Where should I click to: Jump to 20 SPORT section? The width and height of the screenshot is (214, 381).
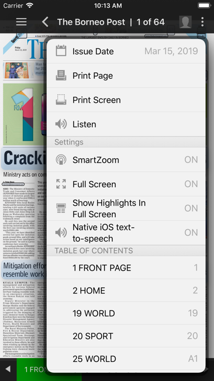(126, 336)
